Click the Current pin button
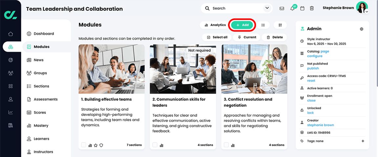Image resolution: width=378 pixels, height=157 pixels. [x=246, y=38]
